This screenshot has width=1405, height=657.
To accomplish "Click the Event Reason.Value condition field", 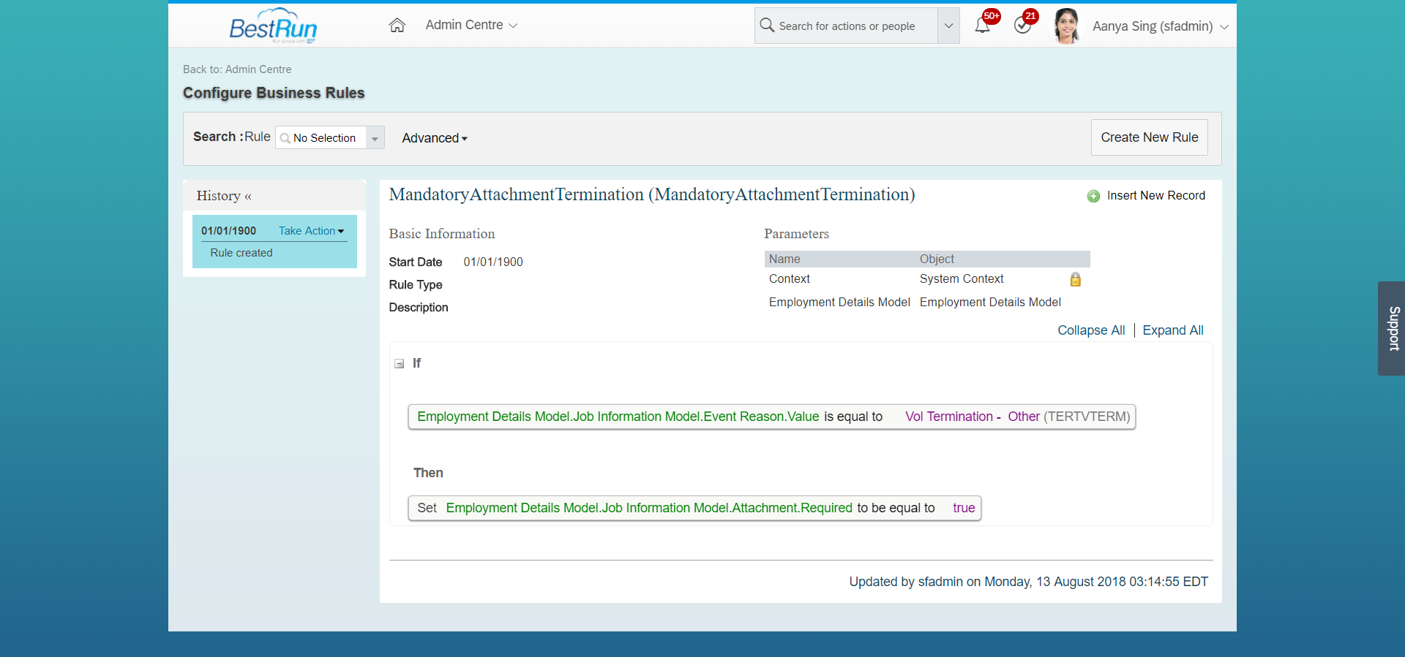I will [x=618, y=417].
